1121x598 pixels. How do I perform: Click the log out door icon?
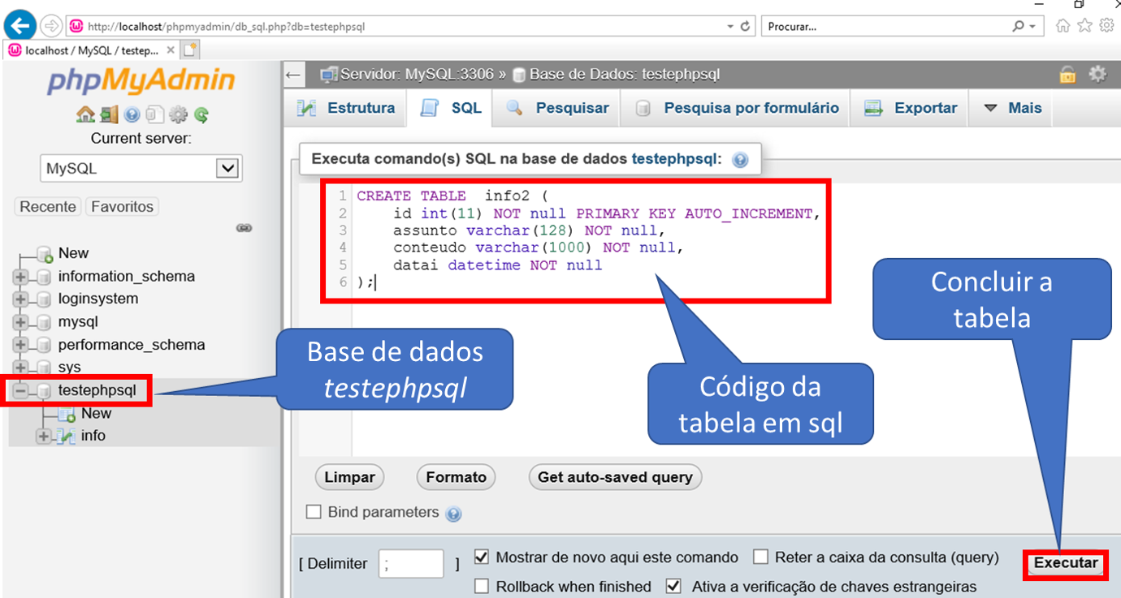110,114
